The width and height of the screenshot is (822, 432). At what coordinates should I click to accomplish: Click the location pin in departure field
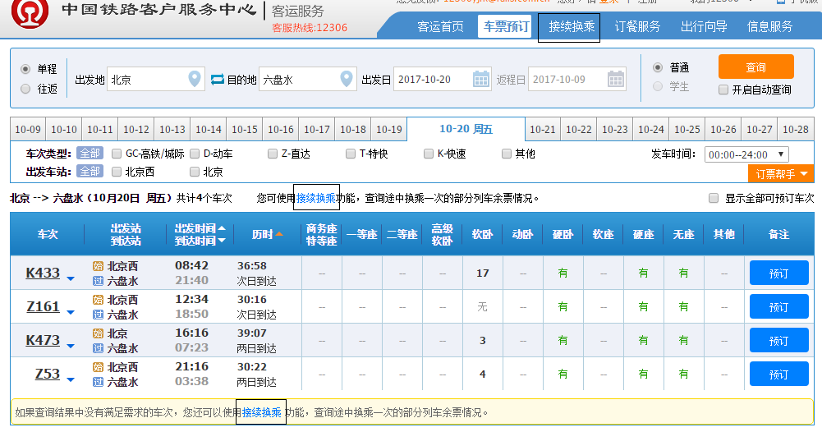(x=195, y=80)
